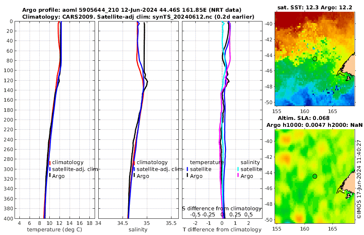Click the float marker on SST map
The width and height of the screenshot is (364, 235).
click(x=315, y=59)
